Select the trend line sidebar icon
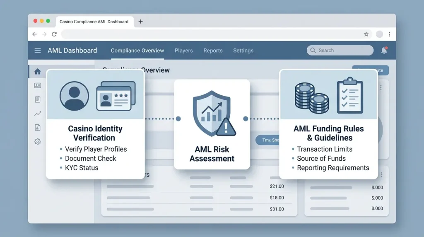424x237 pixels. click(38, 114)
